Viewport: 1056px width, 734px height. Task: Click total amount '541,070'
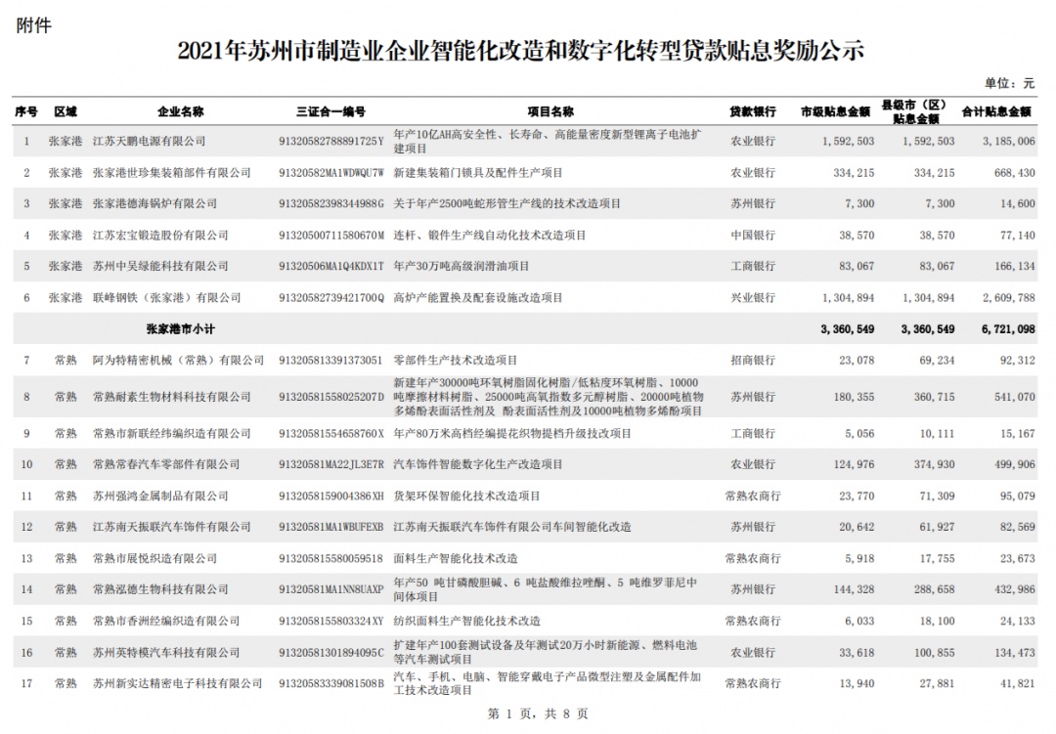coord(1014,398)
